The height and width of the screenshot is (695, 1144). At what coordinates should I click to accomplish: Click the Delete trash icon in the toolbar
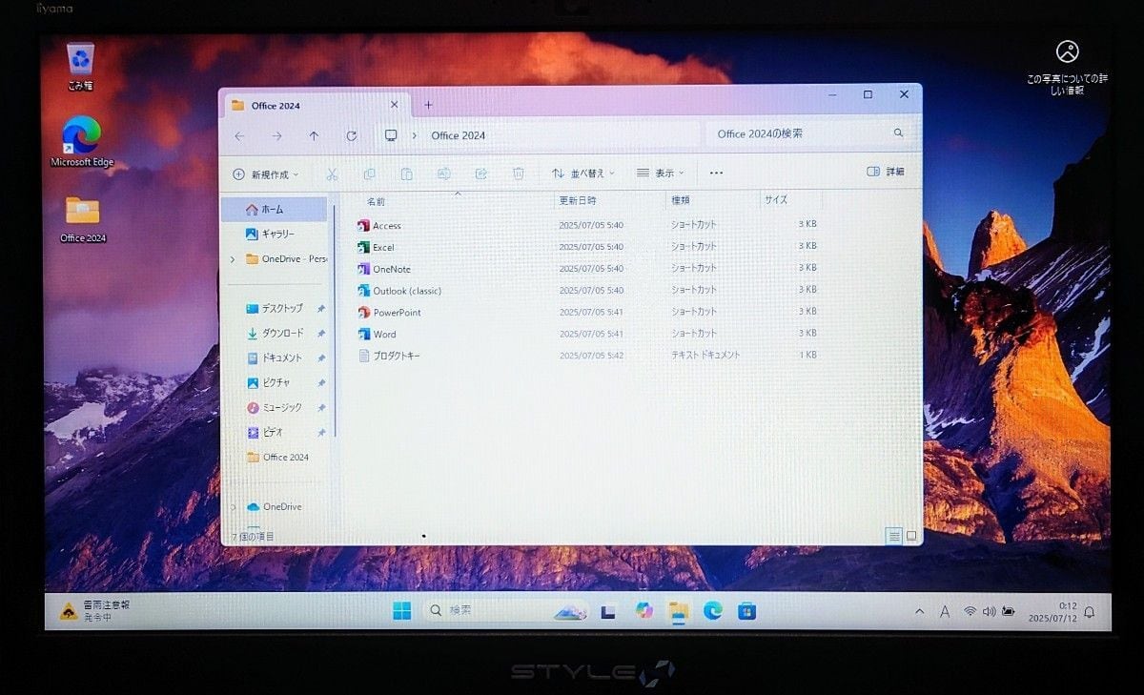(518, 174)
